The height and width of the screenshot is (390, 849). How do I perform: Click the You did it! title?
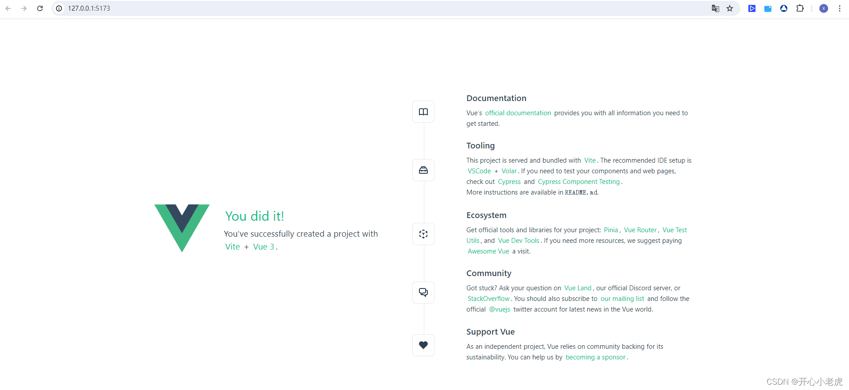(254, 216)
